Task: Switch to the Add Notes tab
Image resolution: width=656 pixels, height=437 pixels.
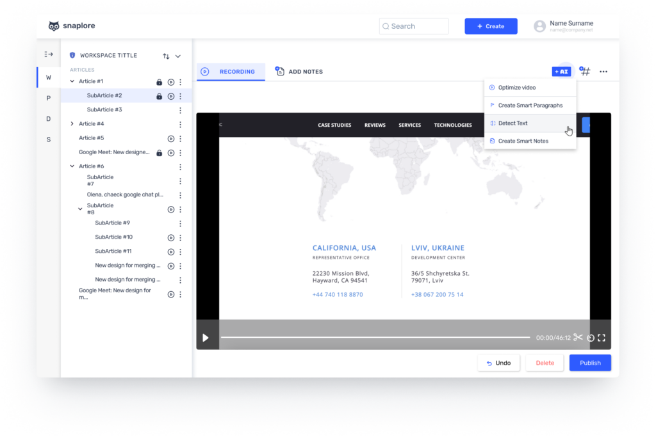Action: (299, 72)
